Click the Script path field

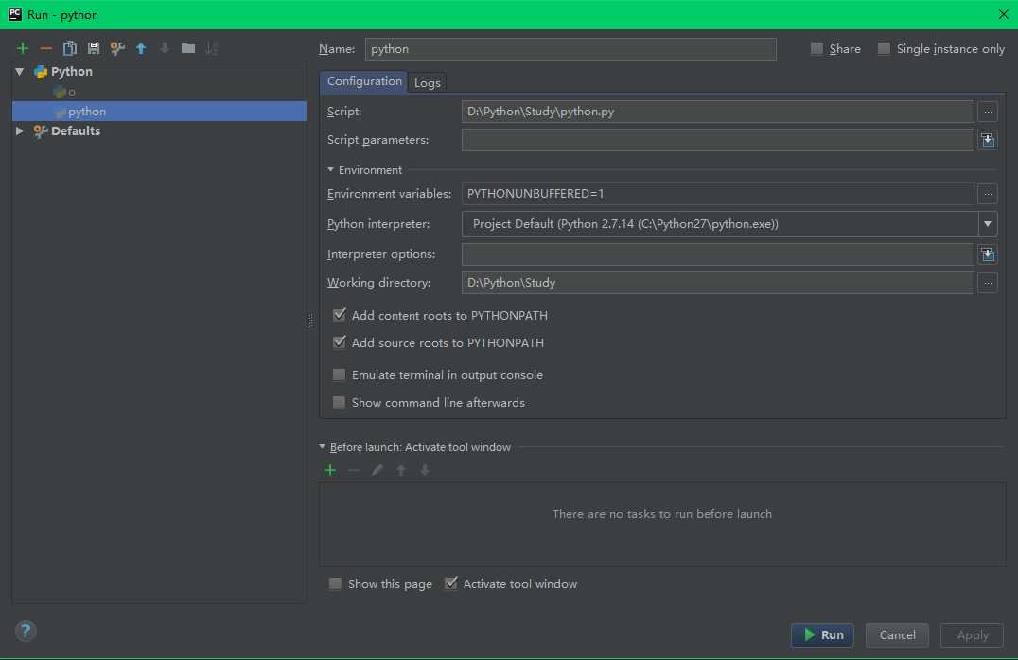click(x=717, y=112)
